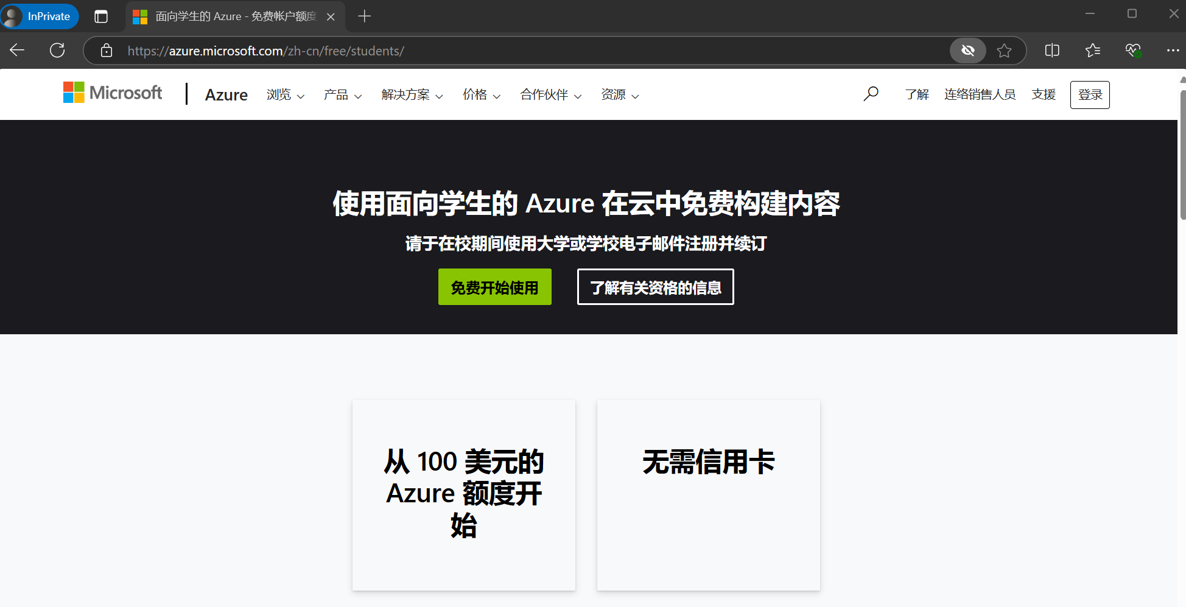Expand the 合作伙伴 navigation dropdown
This screenshot has height=607, width=1186.
[550, 95]
